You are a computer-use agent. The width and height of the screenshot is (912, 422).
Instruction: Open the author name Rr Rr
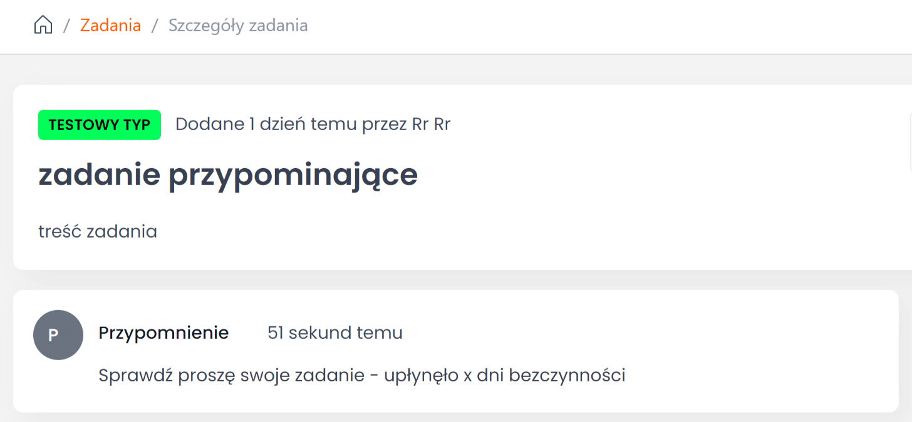click(x=431, y=124)
